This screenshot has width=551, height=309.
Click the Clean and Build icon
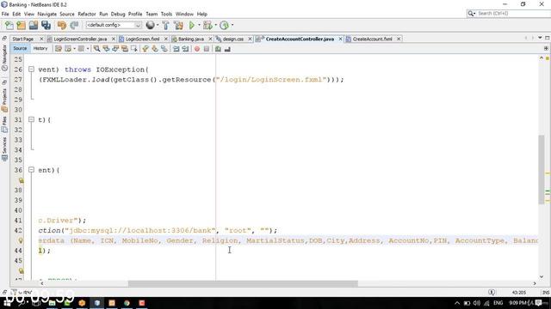(x=178, y=25)
